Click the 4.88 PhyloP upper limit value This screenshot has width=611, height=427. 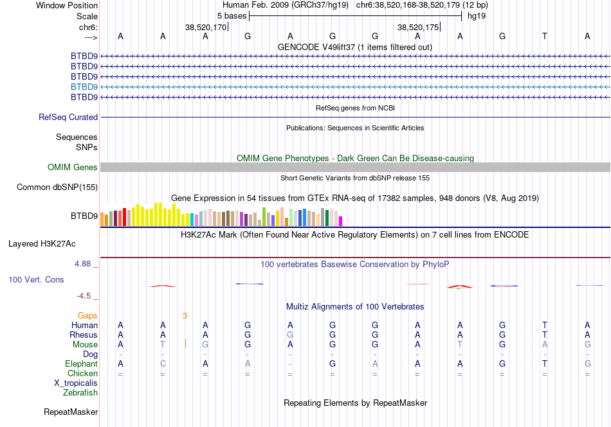coord(82,264)
